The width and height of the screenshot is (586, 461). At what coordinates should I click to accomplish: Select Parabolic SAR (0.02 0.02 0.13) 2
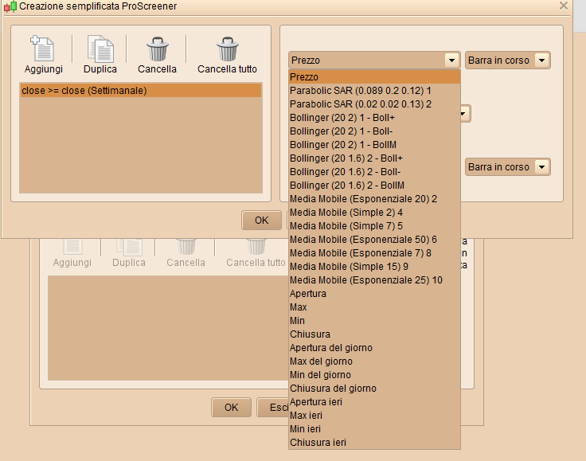pyautogui.click(x=374, y=104)
